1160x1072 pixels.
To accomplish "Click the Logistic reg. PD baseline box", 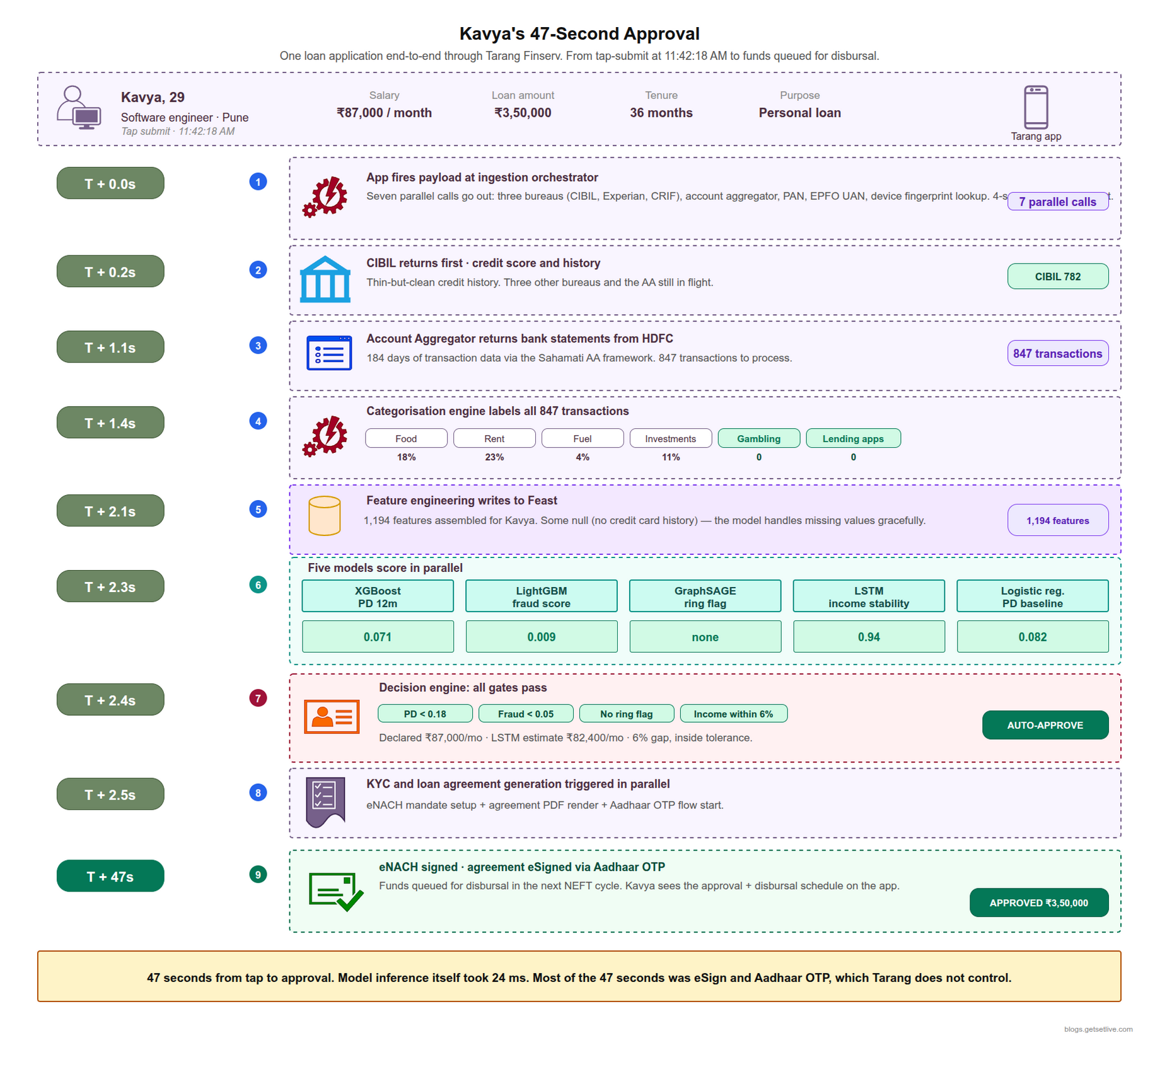I will pyautogui.click(x=1033, y=597).
